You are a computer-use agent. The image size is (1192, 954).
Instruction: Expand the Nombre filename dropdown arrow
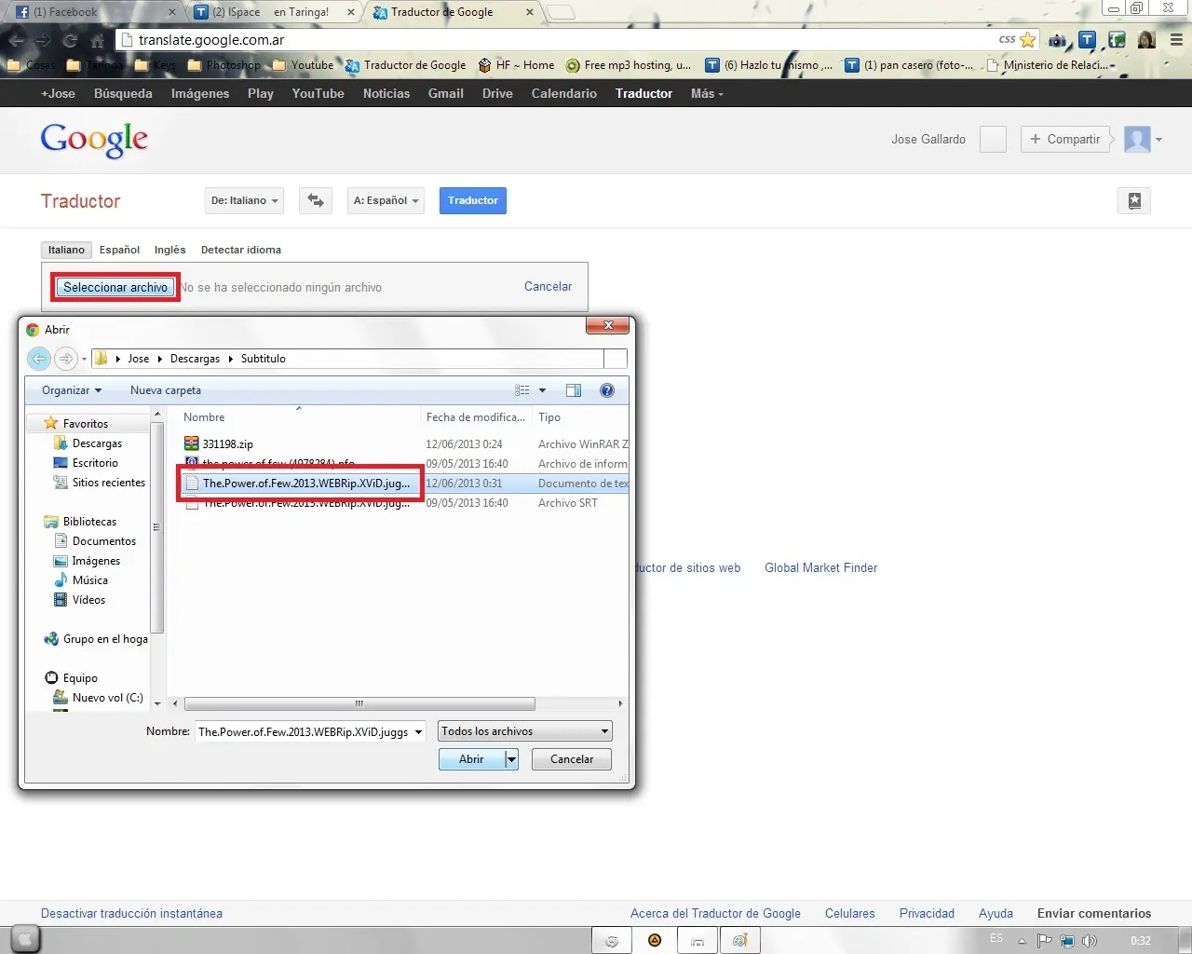tap(418, 731)
